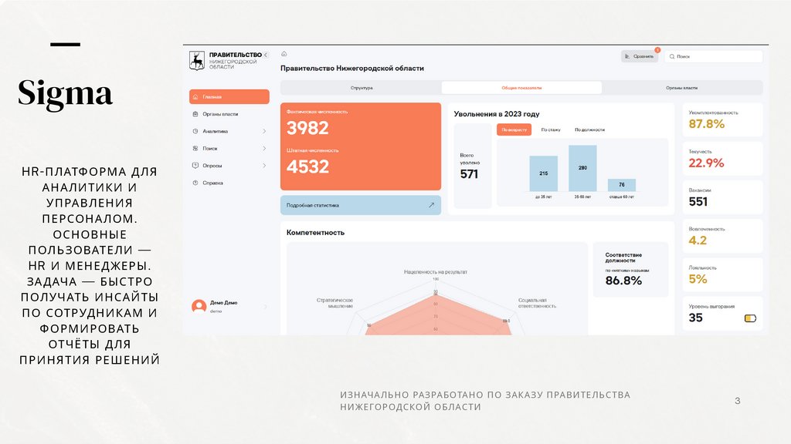Open Аналитика in the sidebar
This screenshot has height=444, width=791.
click(x=229, y=131)
